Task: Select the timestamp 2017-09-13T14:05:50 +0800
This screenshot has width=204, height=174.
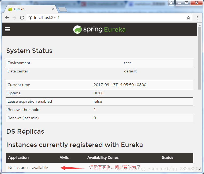Action: [x=120, y=85]
